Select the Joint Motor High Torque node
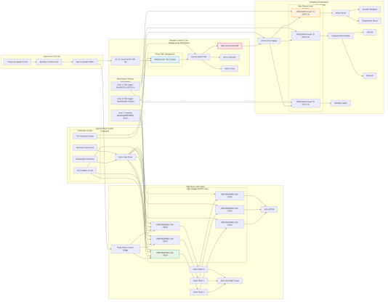Screen dimensions: 388x302 click(230, 281)
